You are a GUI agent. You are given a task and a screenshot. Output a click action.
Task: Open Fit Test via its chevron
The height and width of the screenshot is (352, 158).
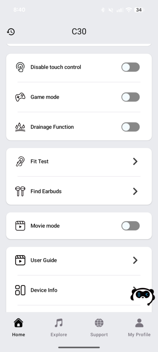click(135, 162)
